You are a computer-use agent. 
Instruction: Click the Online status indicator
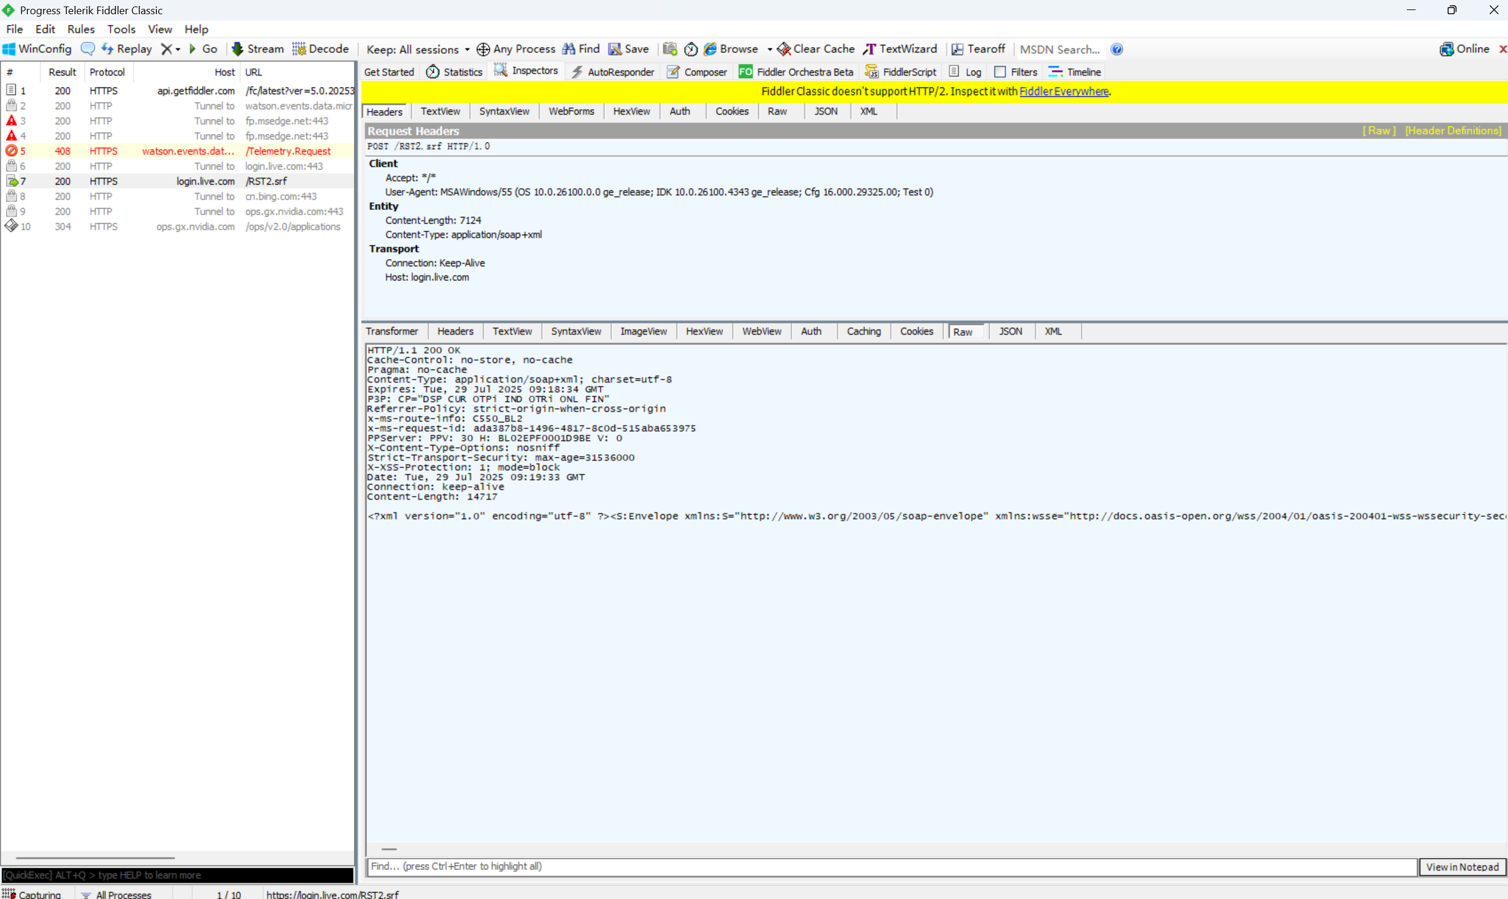(1464, 49)
